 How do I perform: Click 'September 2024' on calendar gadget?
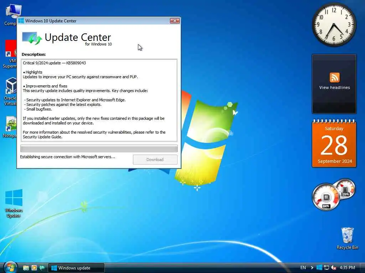[x=335, y=161]
